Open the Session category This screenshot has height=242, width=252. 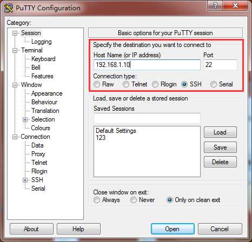click(31, 33)
